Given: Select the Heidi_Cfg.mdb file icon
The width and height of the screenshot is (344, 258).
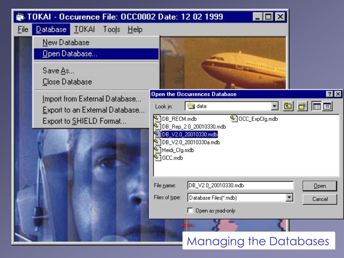Looking at the screenshot, I should point(157,150).
